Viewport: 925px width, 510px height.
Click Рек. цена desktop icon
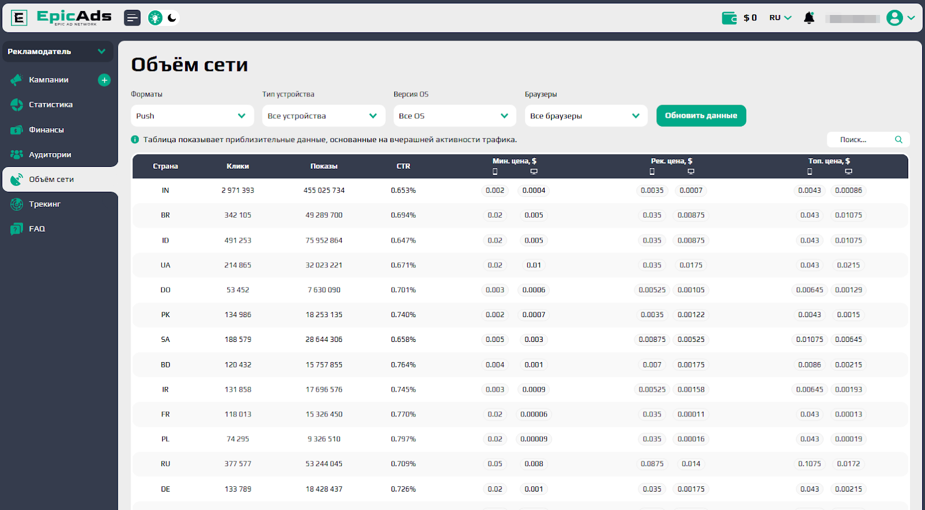tap(691, 172)
